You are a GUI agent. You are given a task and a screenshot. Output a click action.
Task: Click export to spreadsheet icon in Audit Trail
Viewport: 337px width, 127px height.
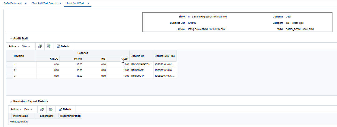pyautogui.click(x=40, y=46)
